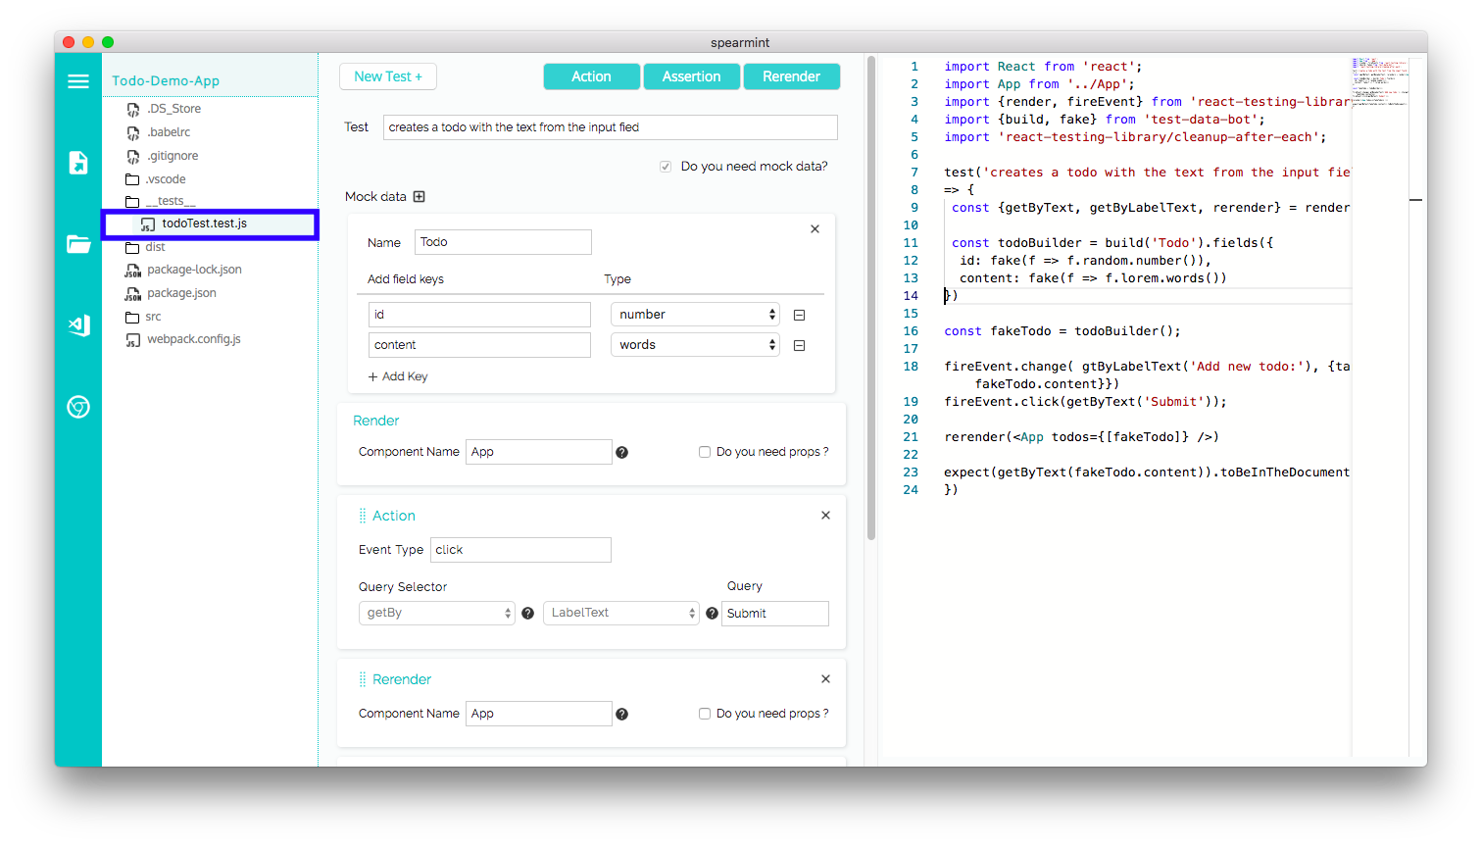Viewport: 1482px width, 845px height.
Task: Click line number 11 in the editor gutter
Action: coord(911,243)
